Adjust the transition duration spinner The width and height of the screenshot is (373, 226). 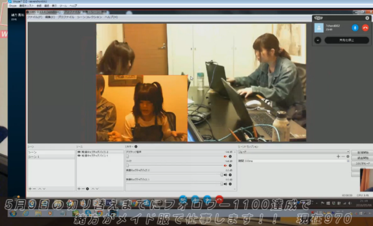[346, 161]
